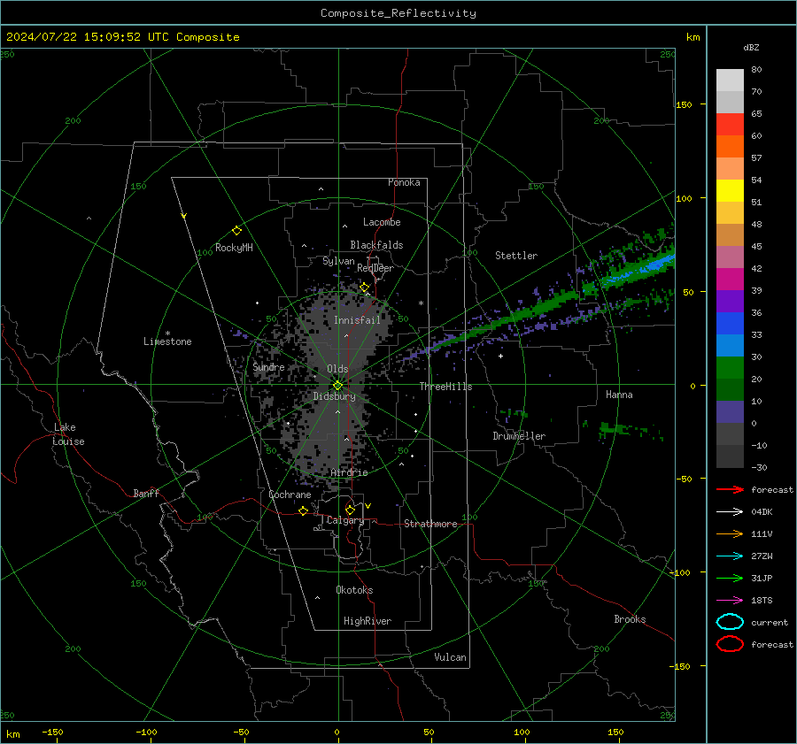Click the red forecast arrow in legend

coord(730,489)
